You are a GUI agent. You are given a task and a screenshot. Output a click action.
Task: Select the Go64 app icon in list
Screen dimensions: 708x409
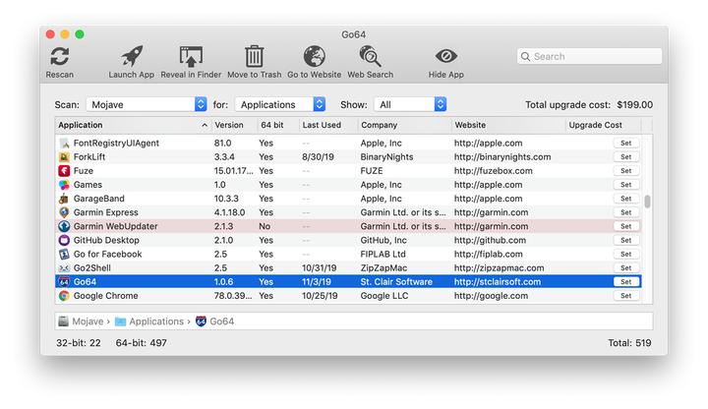point(64,282)
